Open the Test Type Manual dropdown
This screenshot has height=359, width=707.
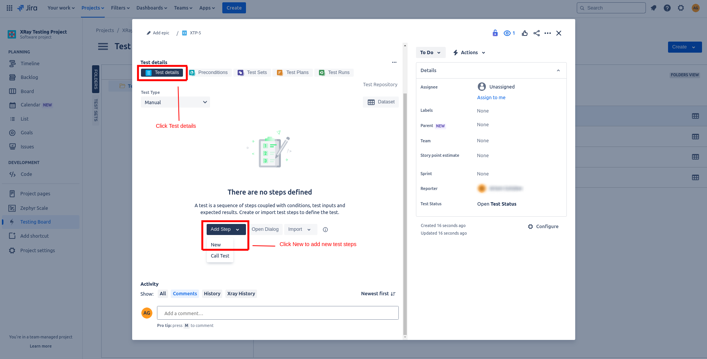175,102
